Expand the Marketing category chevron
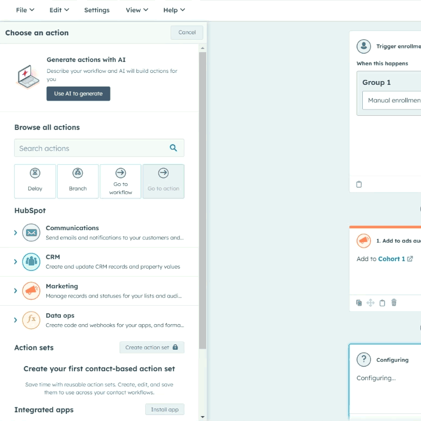Image resolution: width=421 pixels, height=421 pixels. pyautogui.click(x=16, y=291)
